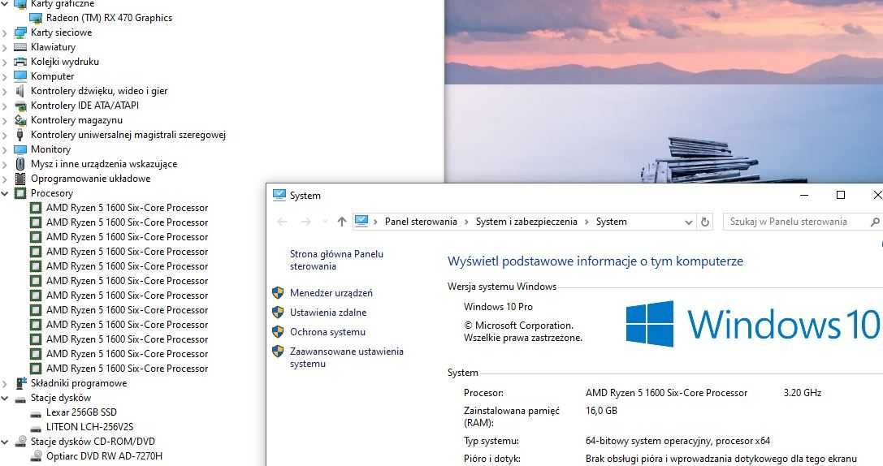Image resolution: width=883 pixels, height=466 pixels.
Task: Click the Kontrolery dźwięku speaker icon
Action: click(20, 91)
